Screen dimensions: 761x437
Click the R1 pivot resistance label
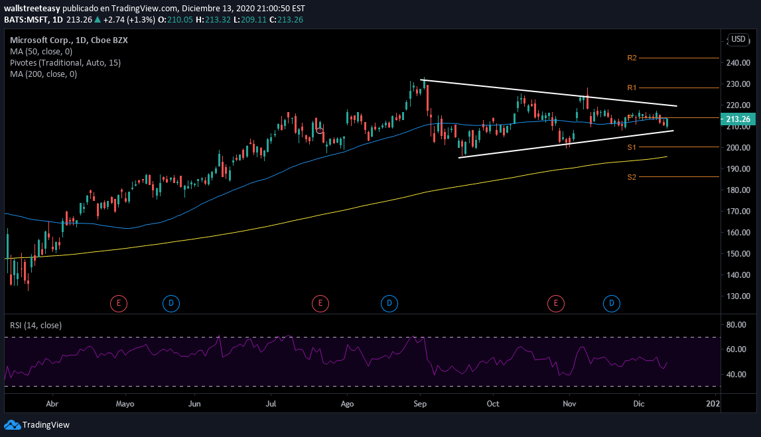(x=632, y=88)
